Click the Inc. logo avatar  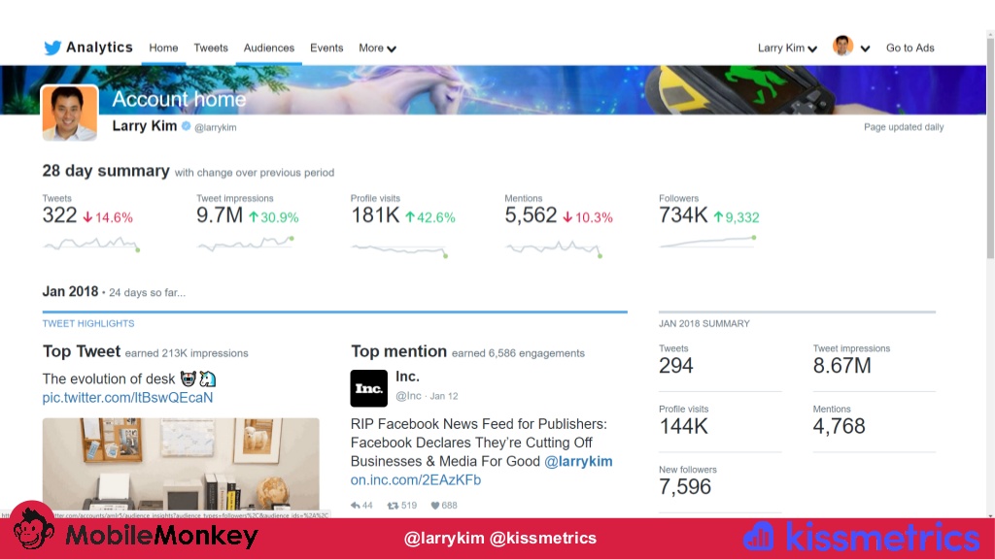[x=368, y=388]
